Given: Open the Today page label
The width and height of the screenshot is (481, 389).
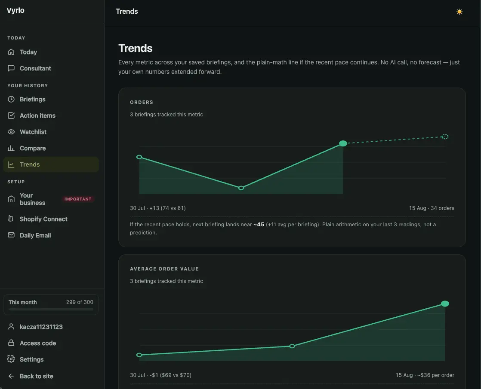Looking at the screenshot, I should point(28,52).
